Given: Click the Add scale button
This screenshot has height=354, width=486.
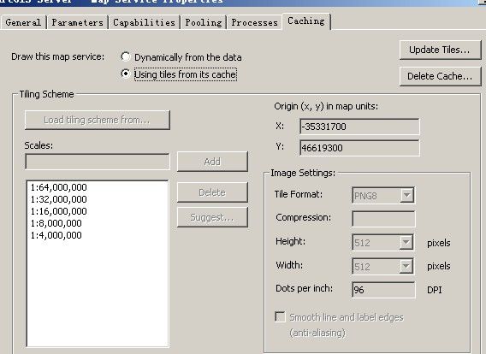Looking at the screenshot, I should tap(212, 162).
